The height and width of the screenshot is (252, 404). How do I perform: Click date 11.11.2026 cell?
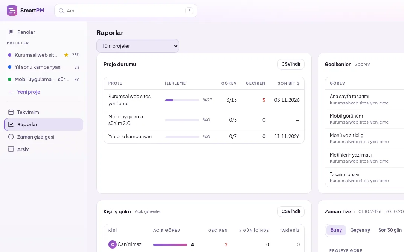[287, 136]
